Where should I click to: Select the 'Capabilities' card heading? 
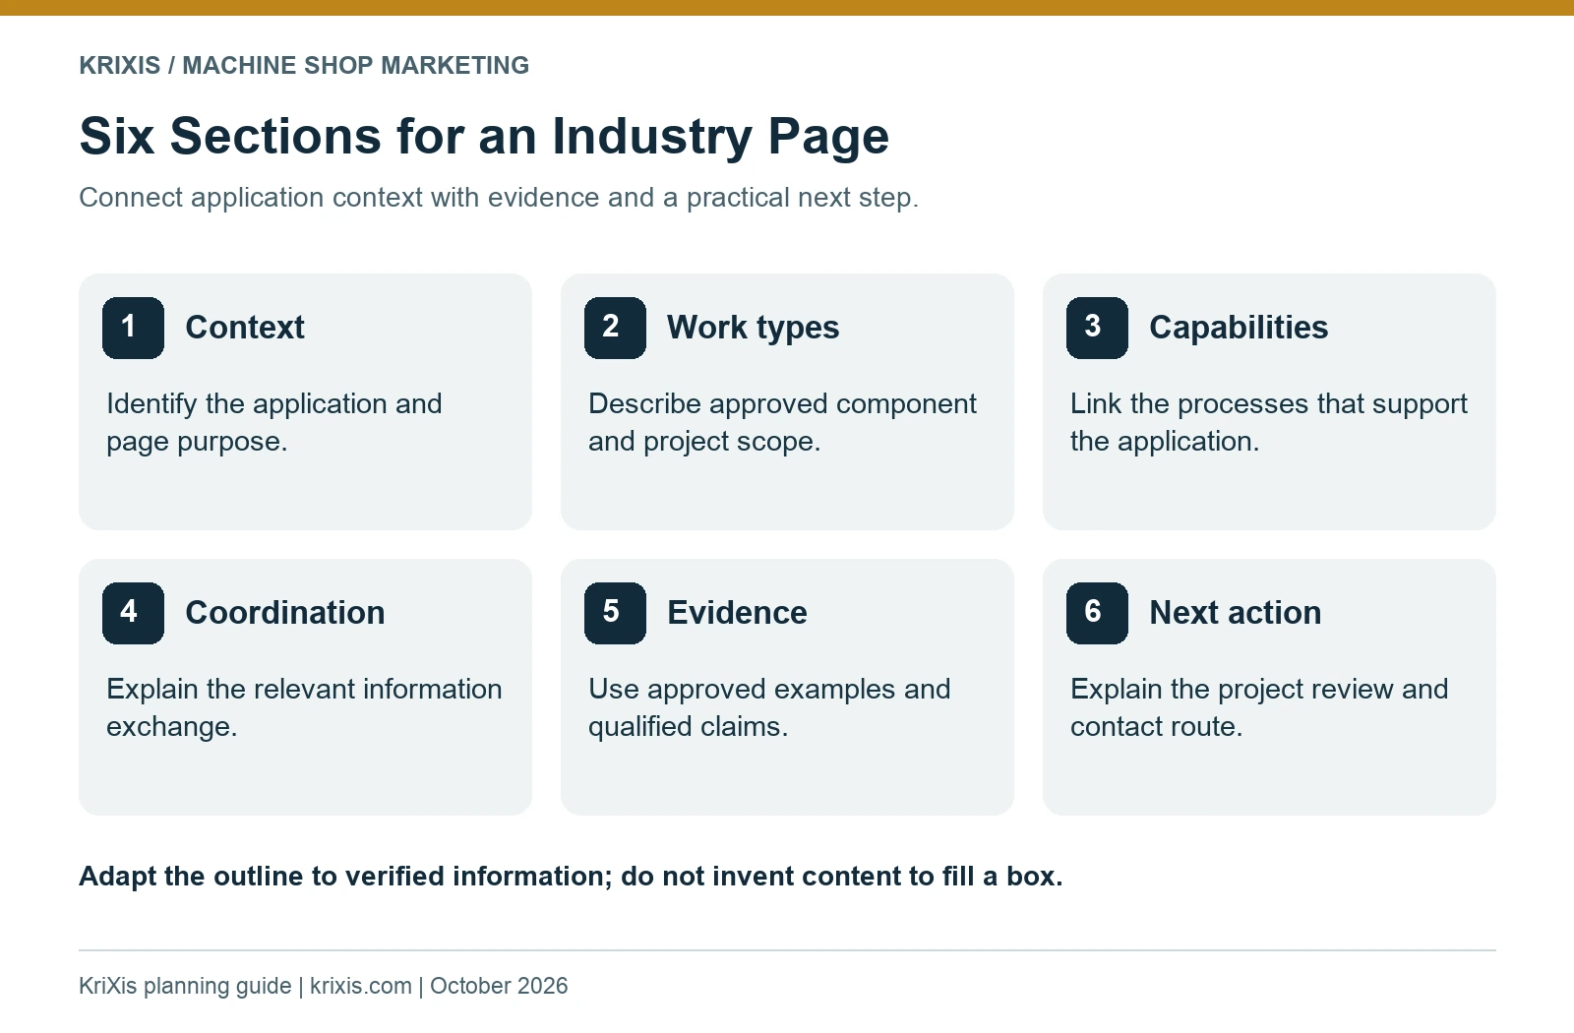tap(1239, 328)
